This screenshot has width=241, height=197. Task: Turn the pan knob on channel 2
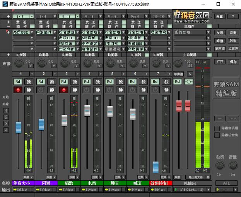[x=41, y=63]
